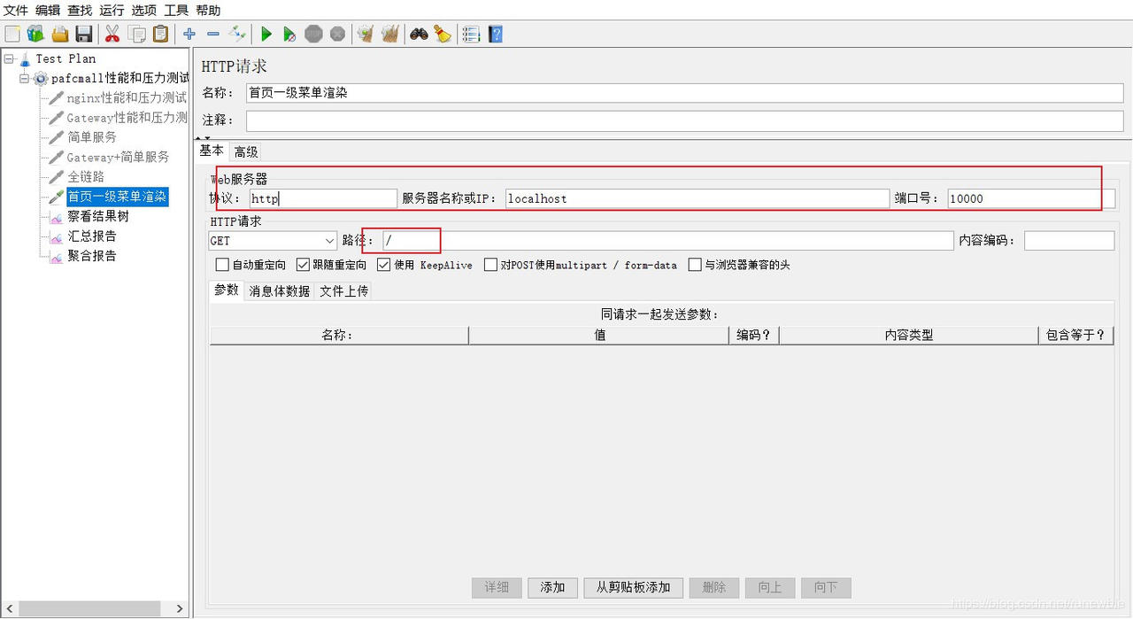Open the 帮助 menu
This screenshot has width=1133, height=619.
[208, 10]
